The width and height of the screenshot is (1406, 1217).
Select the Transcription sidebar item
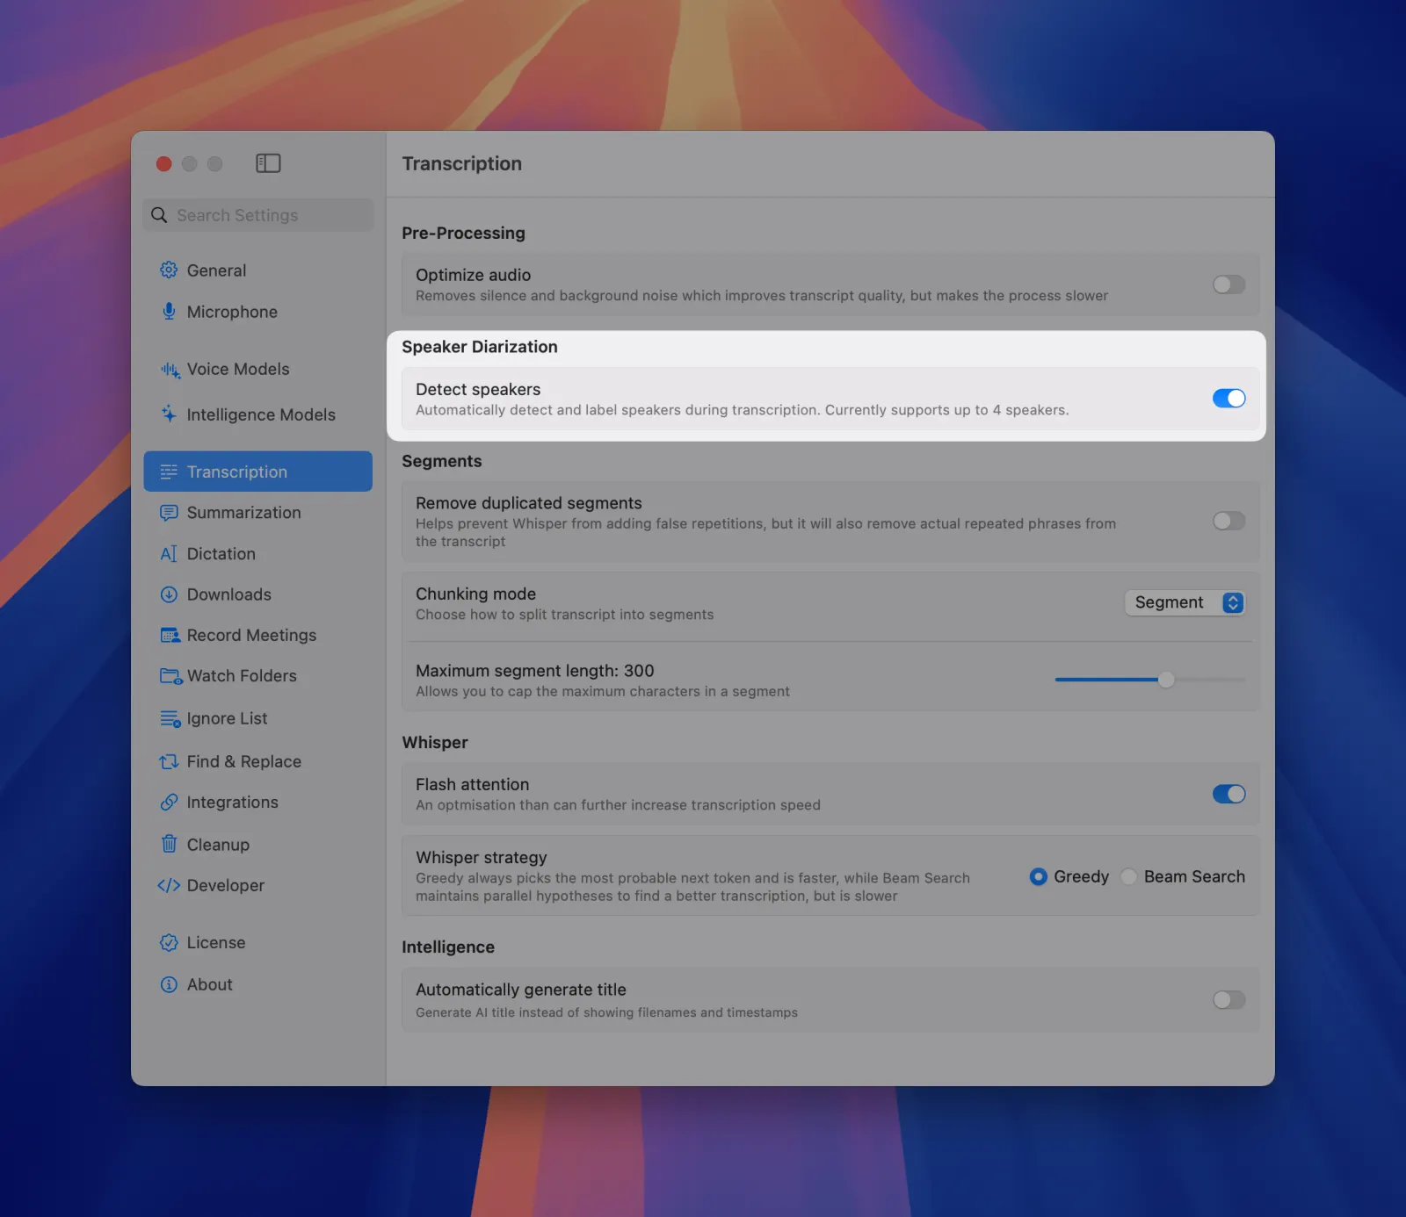click(257, 472)
